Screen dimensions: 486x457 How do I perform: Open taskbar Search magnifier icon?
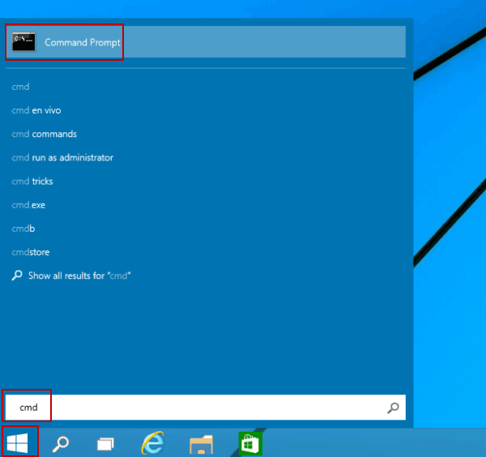(x=61, y=444)
